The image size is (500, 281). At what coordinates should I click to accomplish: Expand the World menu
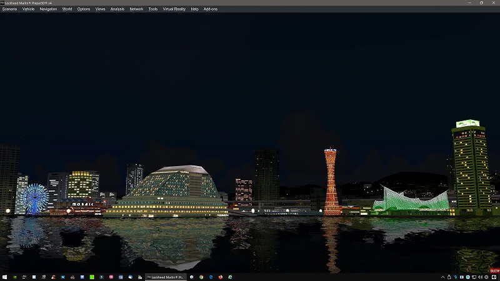[x=67, y=9]
